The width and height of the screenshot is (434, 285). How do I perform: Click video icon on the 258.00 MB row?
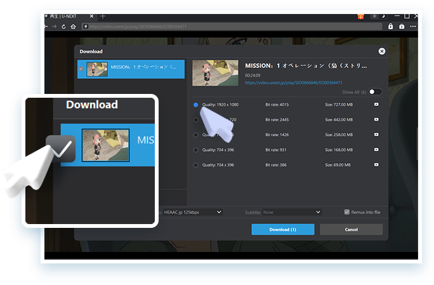pyautogui.click(x=376, y=135)
